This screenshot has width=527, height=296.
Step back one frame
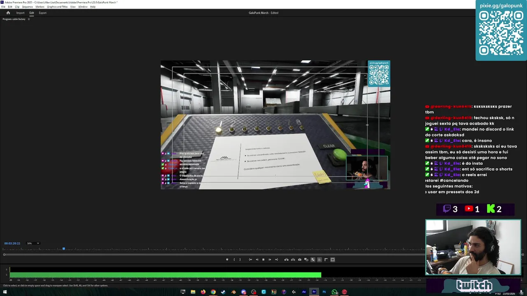point(257,259)
